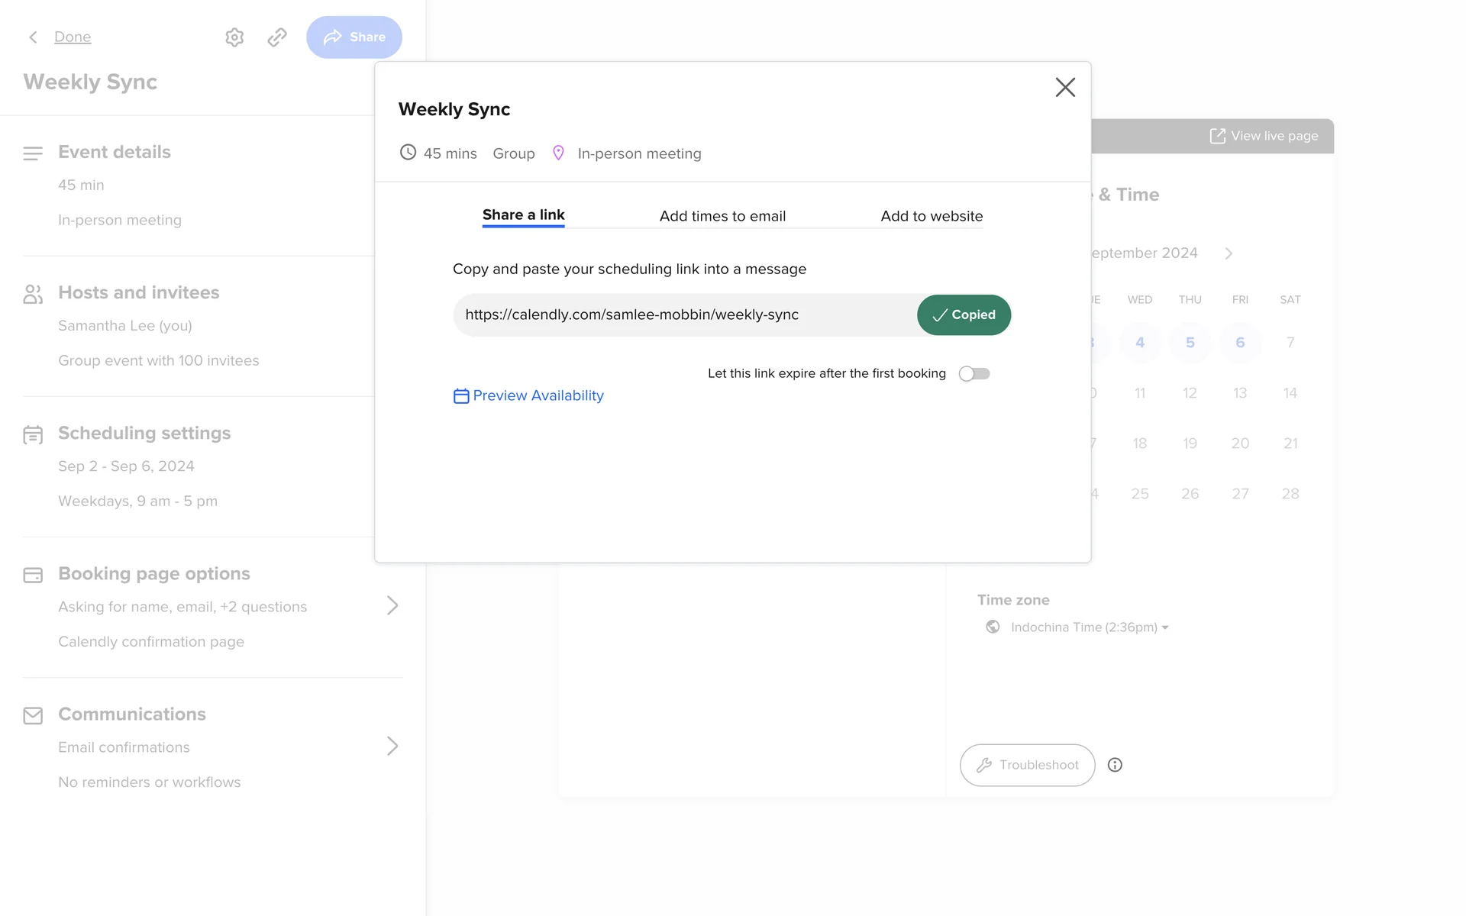Expand Booking page options chevron
The width and height of the screenshot is (1466, 916).
[x=392, y=605]
